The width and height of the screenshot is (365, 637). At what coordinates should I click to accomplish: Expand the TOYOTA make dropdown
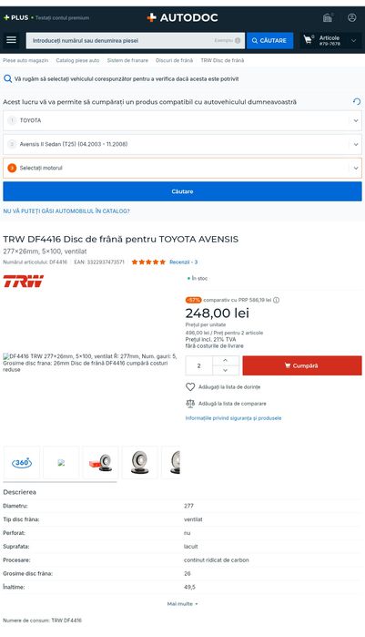point(182,120)
